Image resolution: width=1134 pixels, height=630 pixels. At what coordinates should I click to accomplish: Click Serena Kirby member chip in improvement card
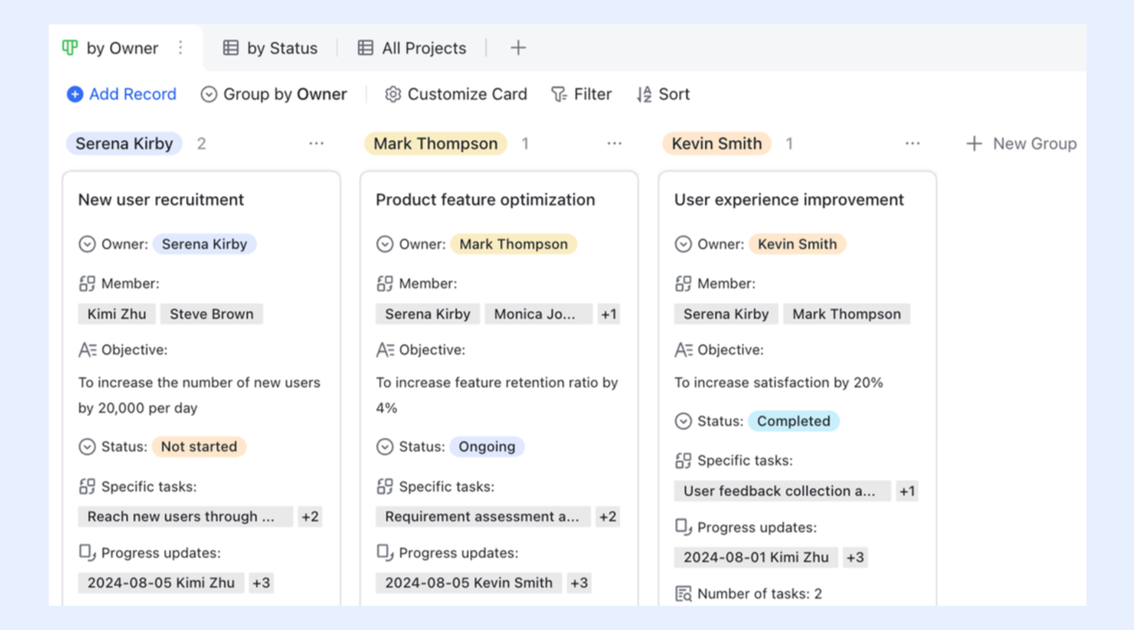726,314
